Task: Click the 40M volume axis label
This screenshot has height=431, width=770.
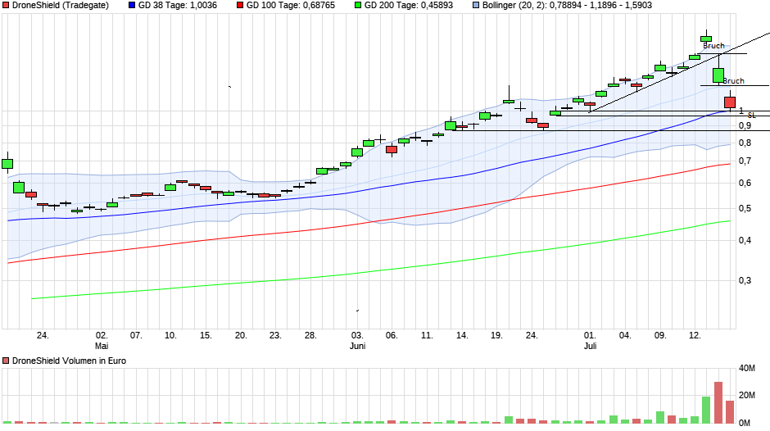Action: tap(746, 369)
